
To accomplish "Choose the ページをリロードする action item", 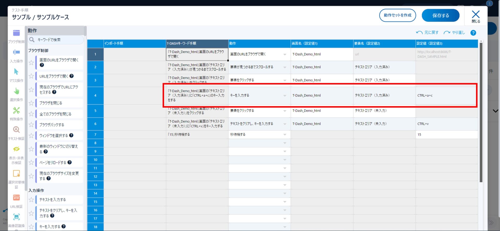I will 53,163.
